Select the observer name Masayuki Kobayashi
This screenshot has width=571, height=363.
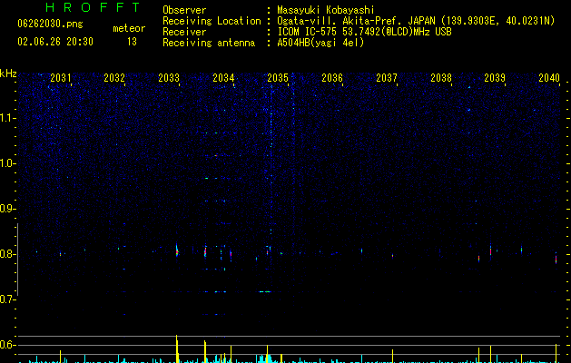[326, 10]
